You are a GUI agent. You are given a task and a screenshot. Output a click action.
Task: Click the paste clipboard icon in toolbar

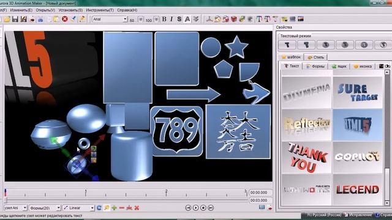pyautogui.click(x=56, y=19)
